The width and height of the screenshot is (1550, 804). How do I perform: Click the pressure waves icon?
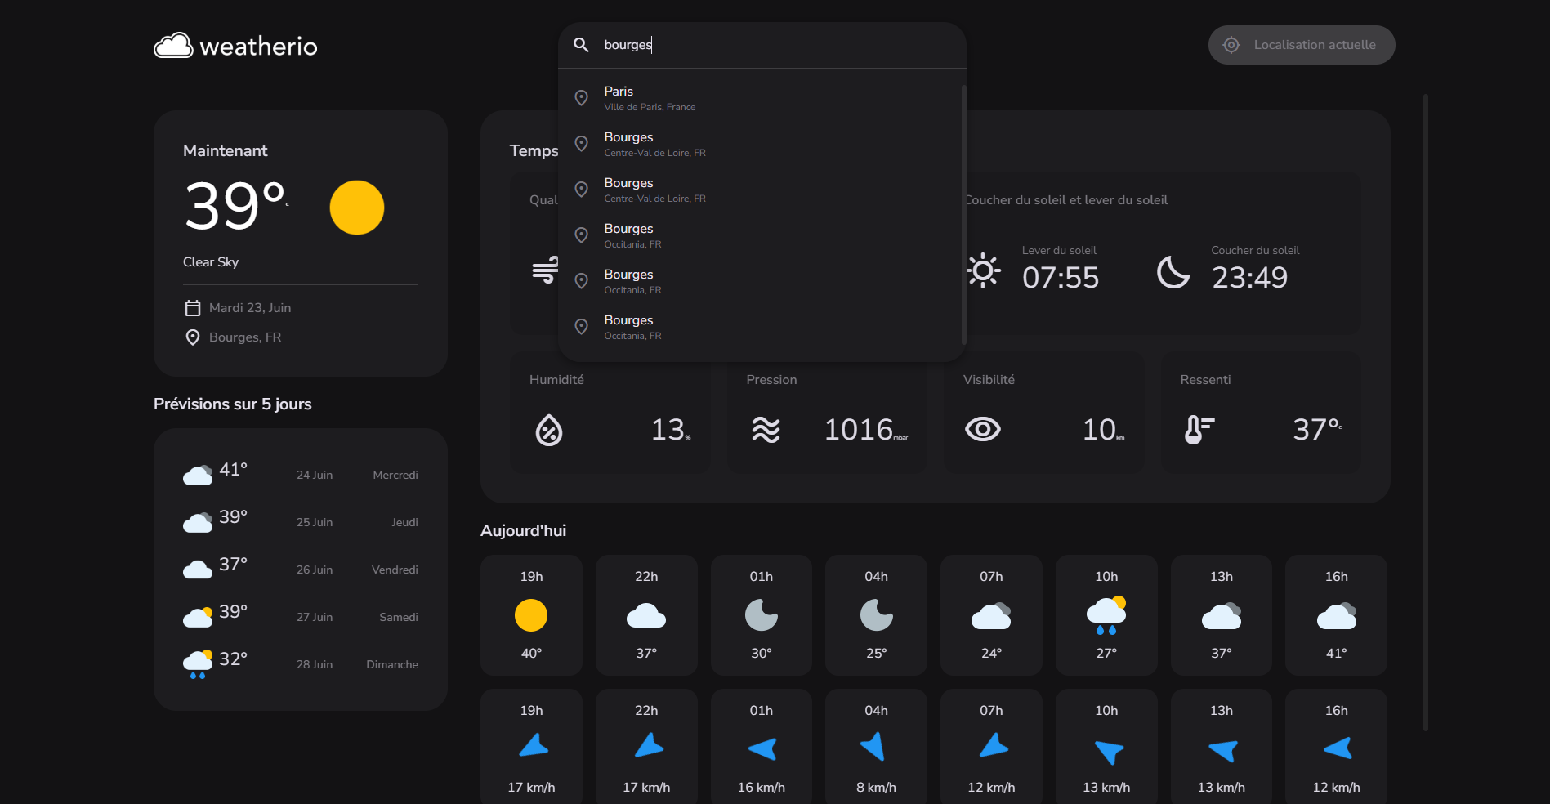tap(766, 430)
